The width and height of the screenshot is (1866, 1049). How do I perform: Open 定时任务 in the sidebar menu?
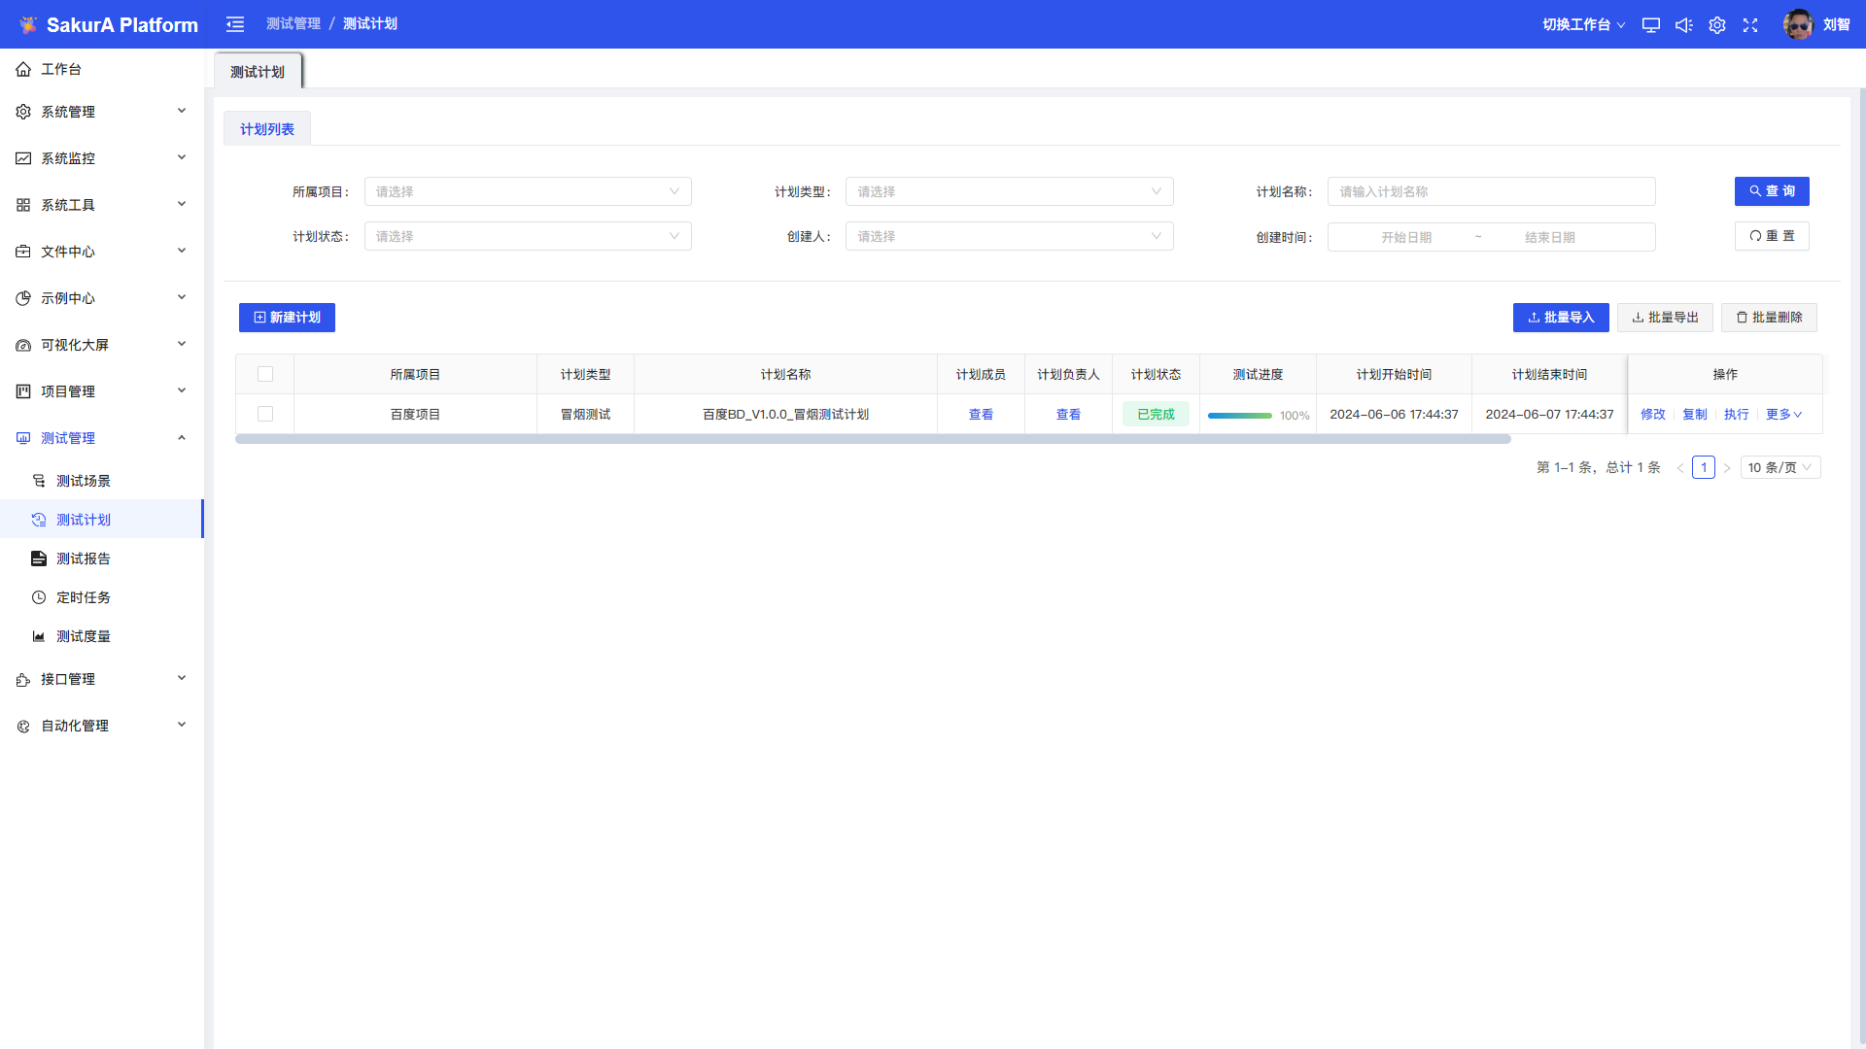click(x=84, y=597)
